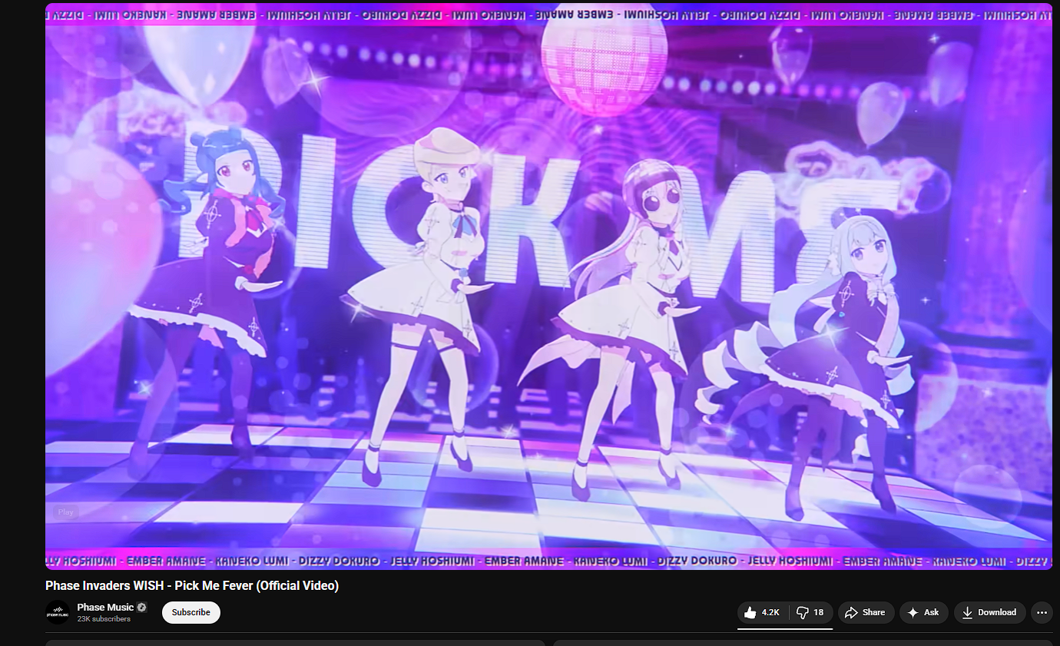
Task: Subscribe to the Phase Music channel
Action: 191,612
